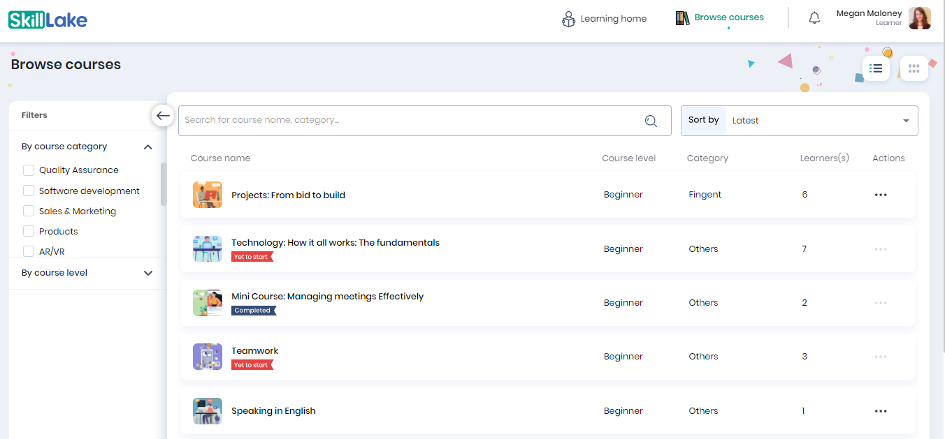Screen dimensions: 945x439
Task: Select the Products category checkbox
Action: pyautogui.click(x=29, y=231)
